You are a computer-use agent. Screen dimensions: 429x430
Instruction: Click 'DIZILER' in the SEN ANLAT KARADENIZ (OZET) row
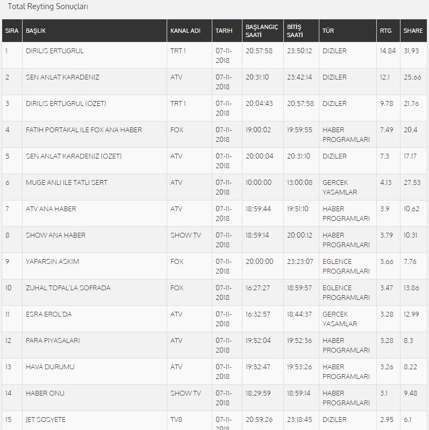[x=334, y=156]
